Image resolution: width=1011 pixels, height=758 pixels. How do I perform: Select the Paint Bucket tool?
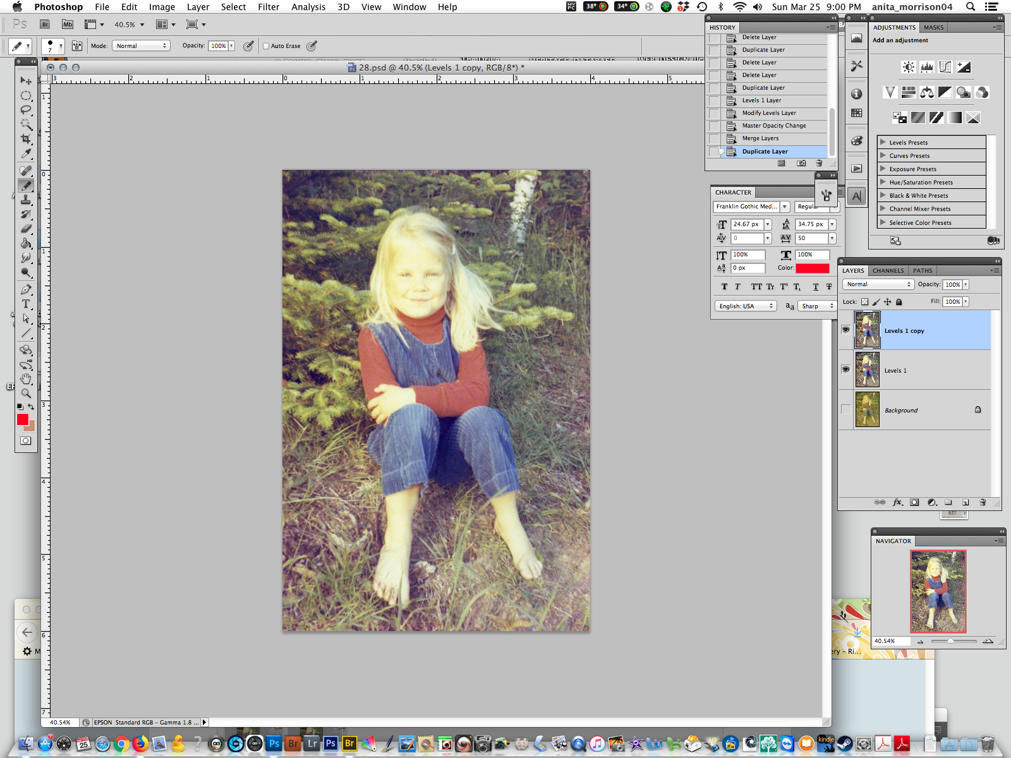click(x=26, y=243)
